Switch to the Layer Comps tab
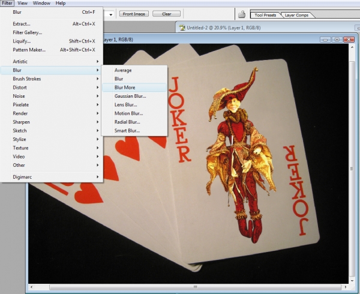This screenshot has height=294, width=360. pos(296,15)
